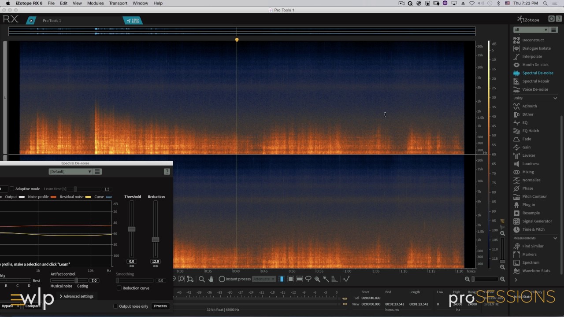The image size is (564, 317).
Task: Check Output noise only
Action: (x=115, y=306)
